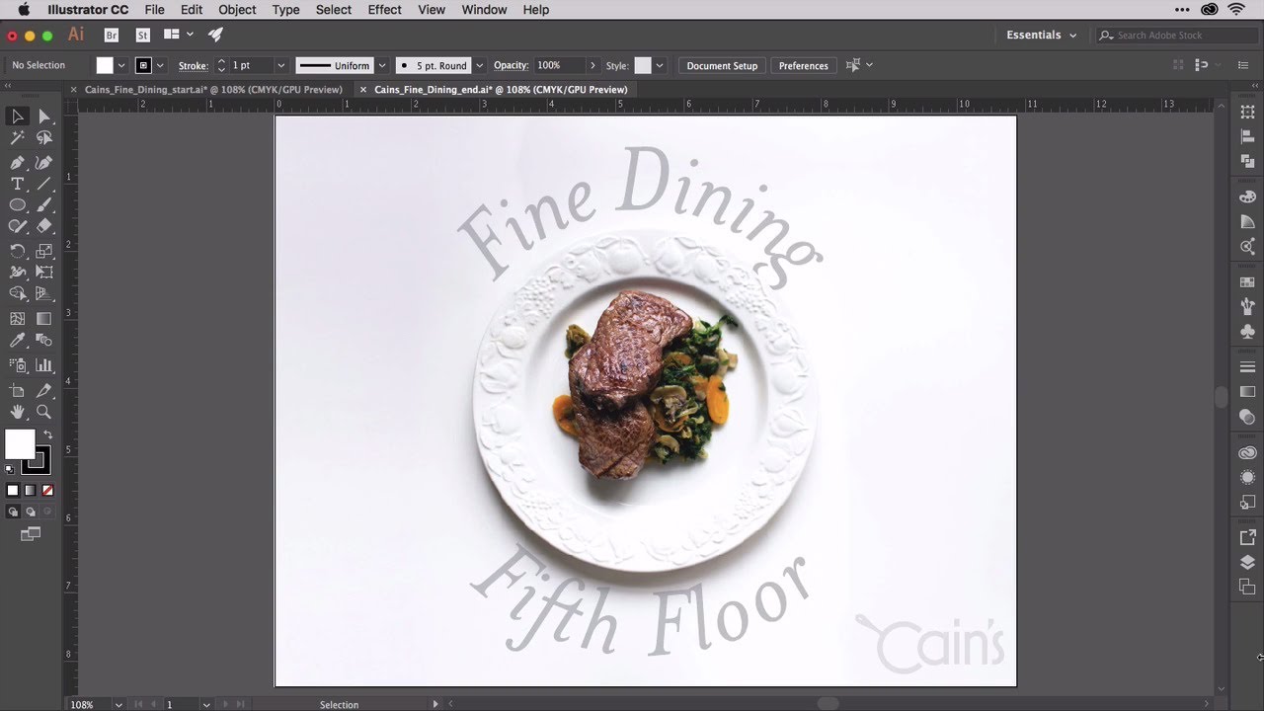Image resolution: width=1264 pixels, height=711 pixels.
Task: Open the Object menu
Action: tap(237, 10)
